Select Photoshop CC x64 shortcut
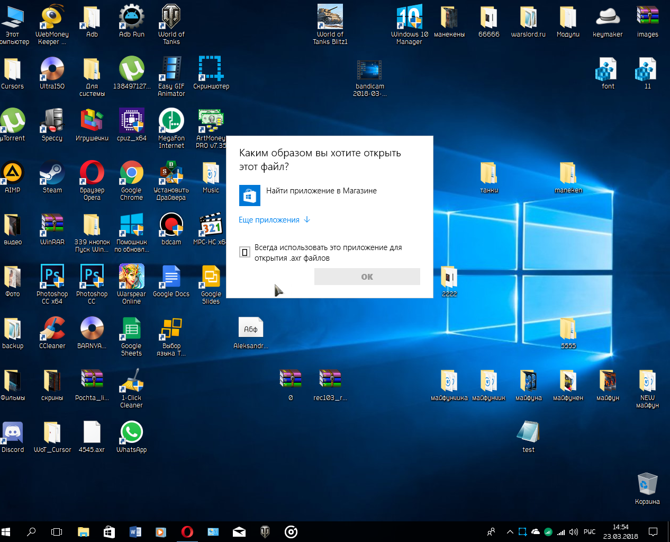Viewport: 670px width, 542px height. tap(52, 284)
